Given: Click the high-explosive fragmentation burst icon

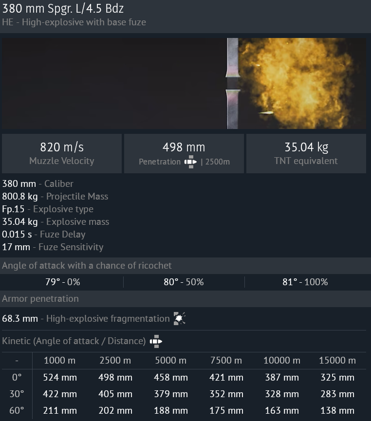Looking at the screenshot, I should click(180, 319).
